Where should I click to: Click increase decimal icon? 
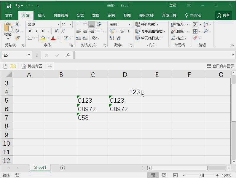(x=112, y=38)
